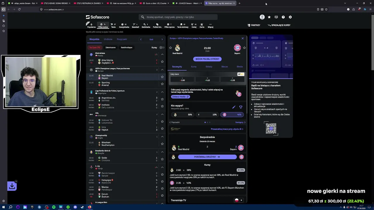Screen dimensions: 374x210
Task: Click WIDOK PEŁNEJ STRONY button
Action: click(x=207, y=59)
